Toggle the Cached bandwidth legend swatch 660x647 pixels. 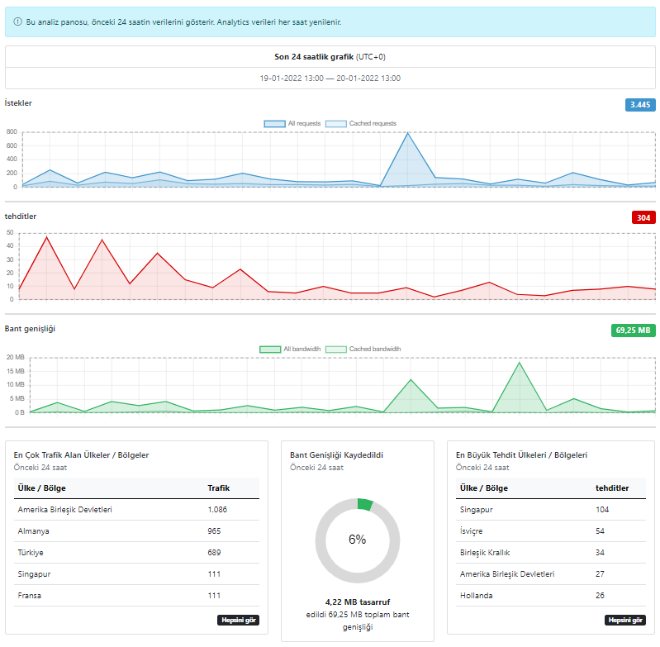(x=336, y=350)
